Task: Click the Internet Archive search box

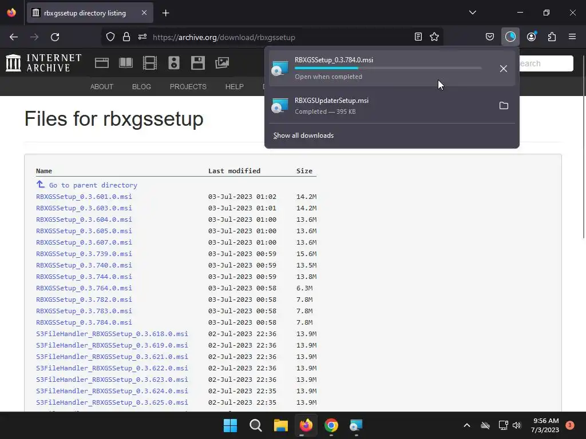Action: click(546, 63)
